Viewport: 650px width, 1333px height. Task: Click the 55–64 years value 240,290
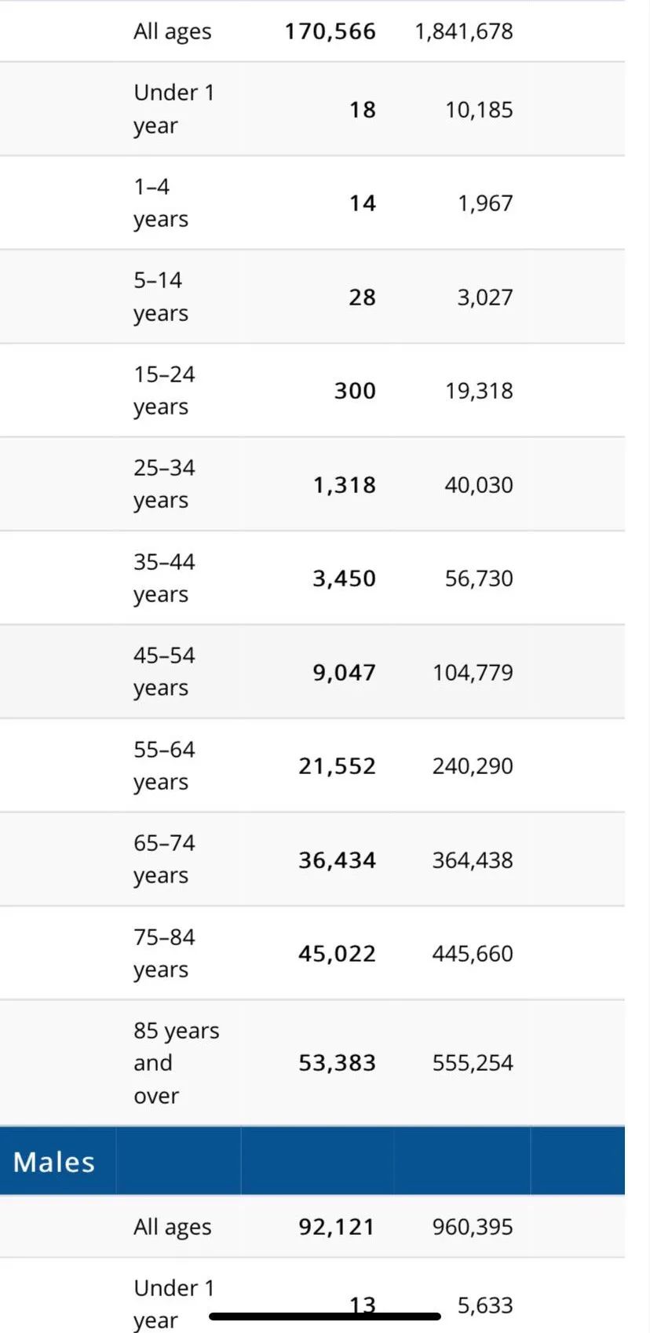473,766
